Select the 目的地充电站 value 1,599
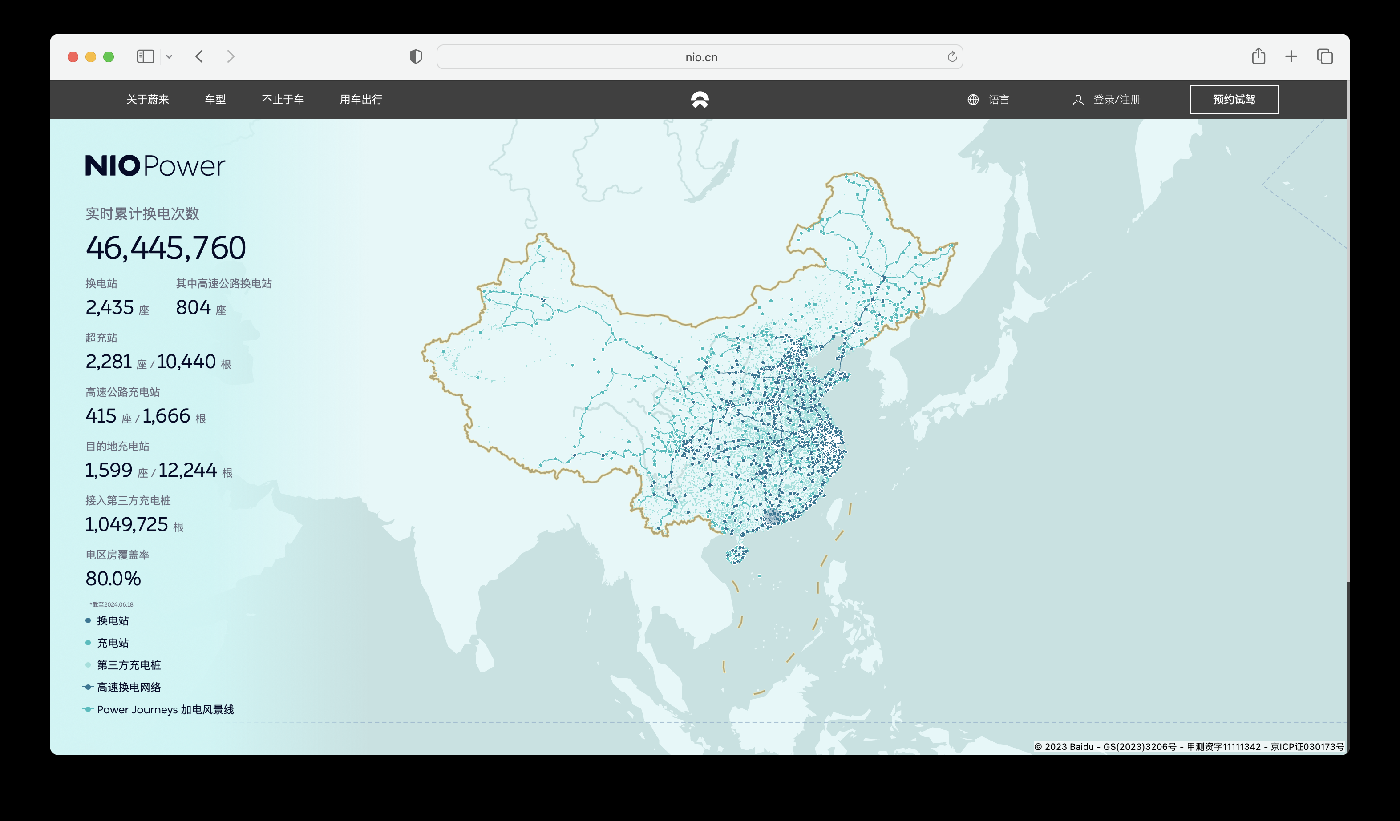Screen dimensions: 1400x821 coord(109,470)
